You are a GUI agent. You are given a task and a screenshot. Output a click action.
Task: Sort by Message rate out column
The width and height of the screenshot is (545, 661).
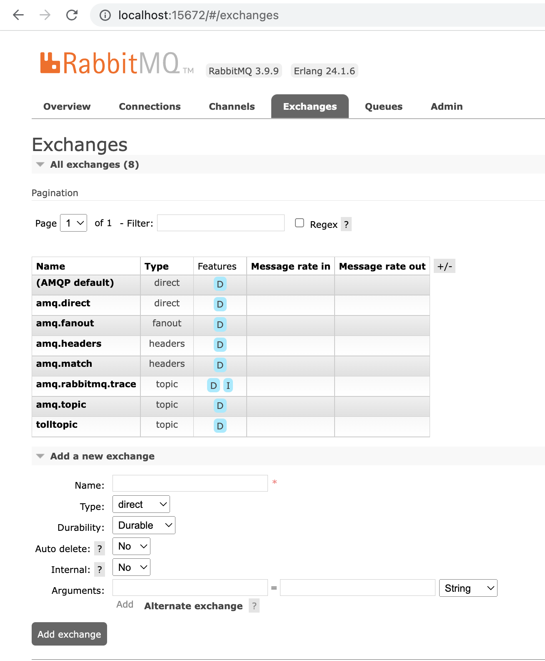(x=382, y=266)
